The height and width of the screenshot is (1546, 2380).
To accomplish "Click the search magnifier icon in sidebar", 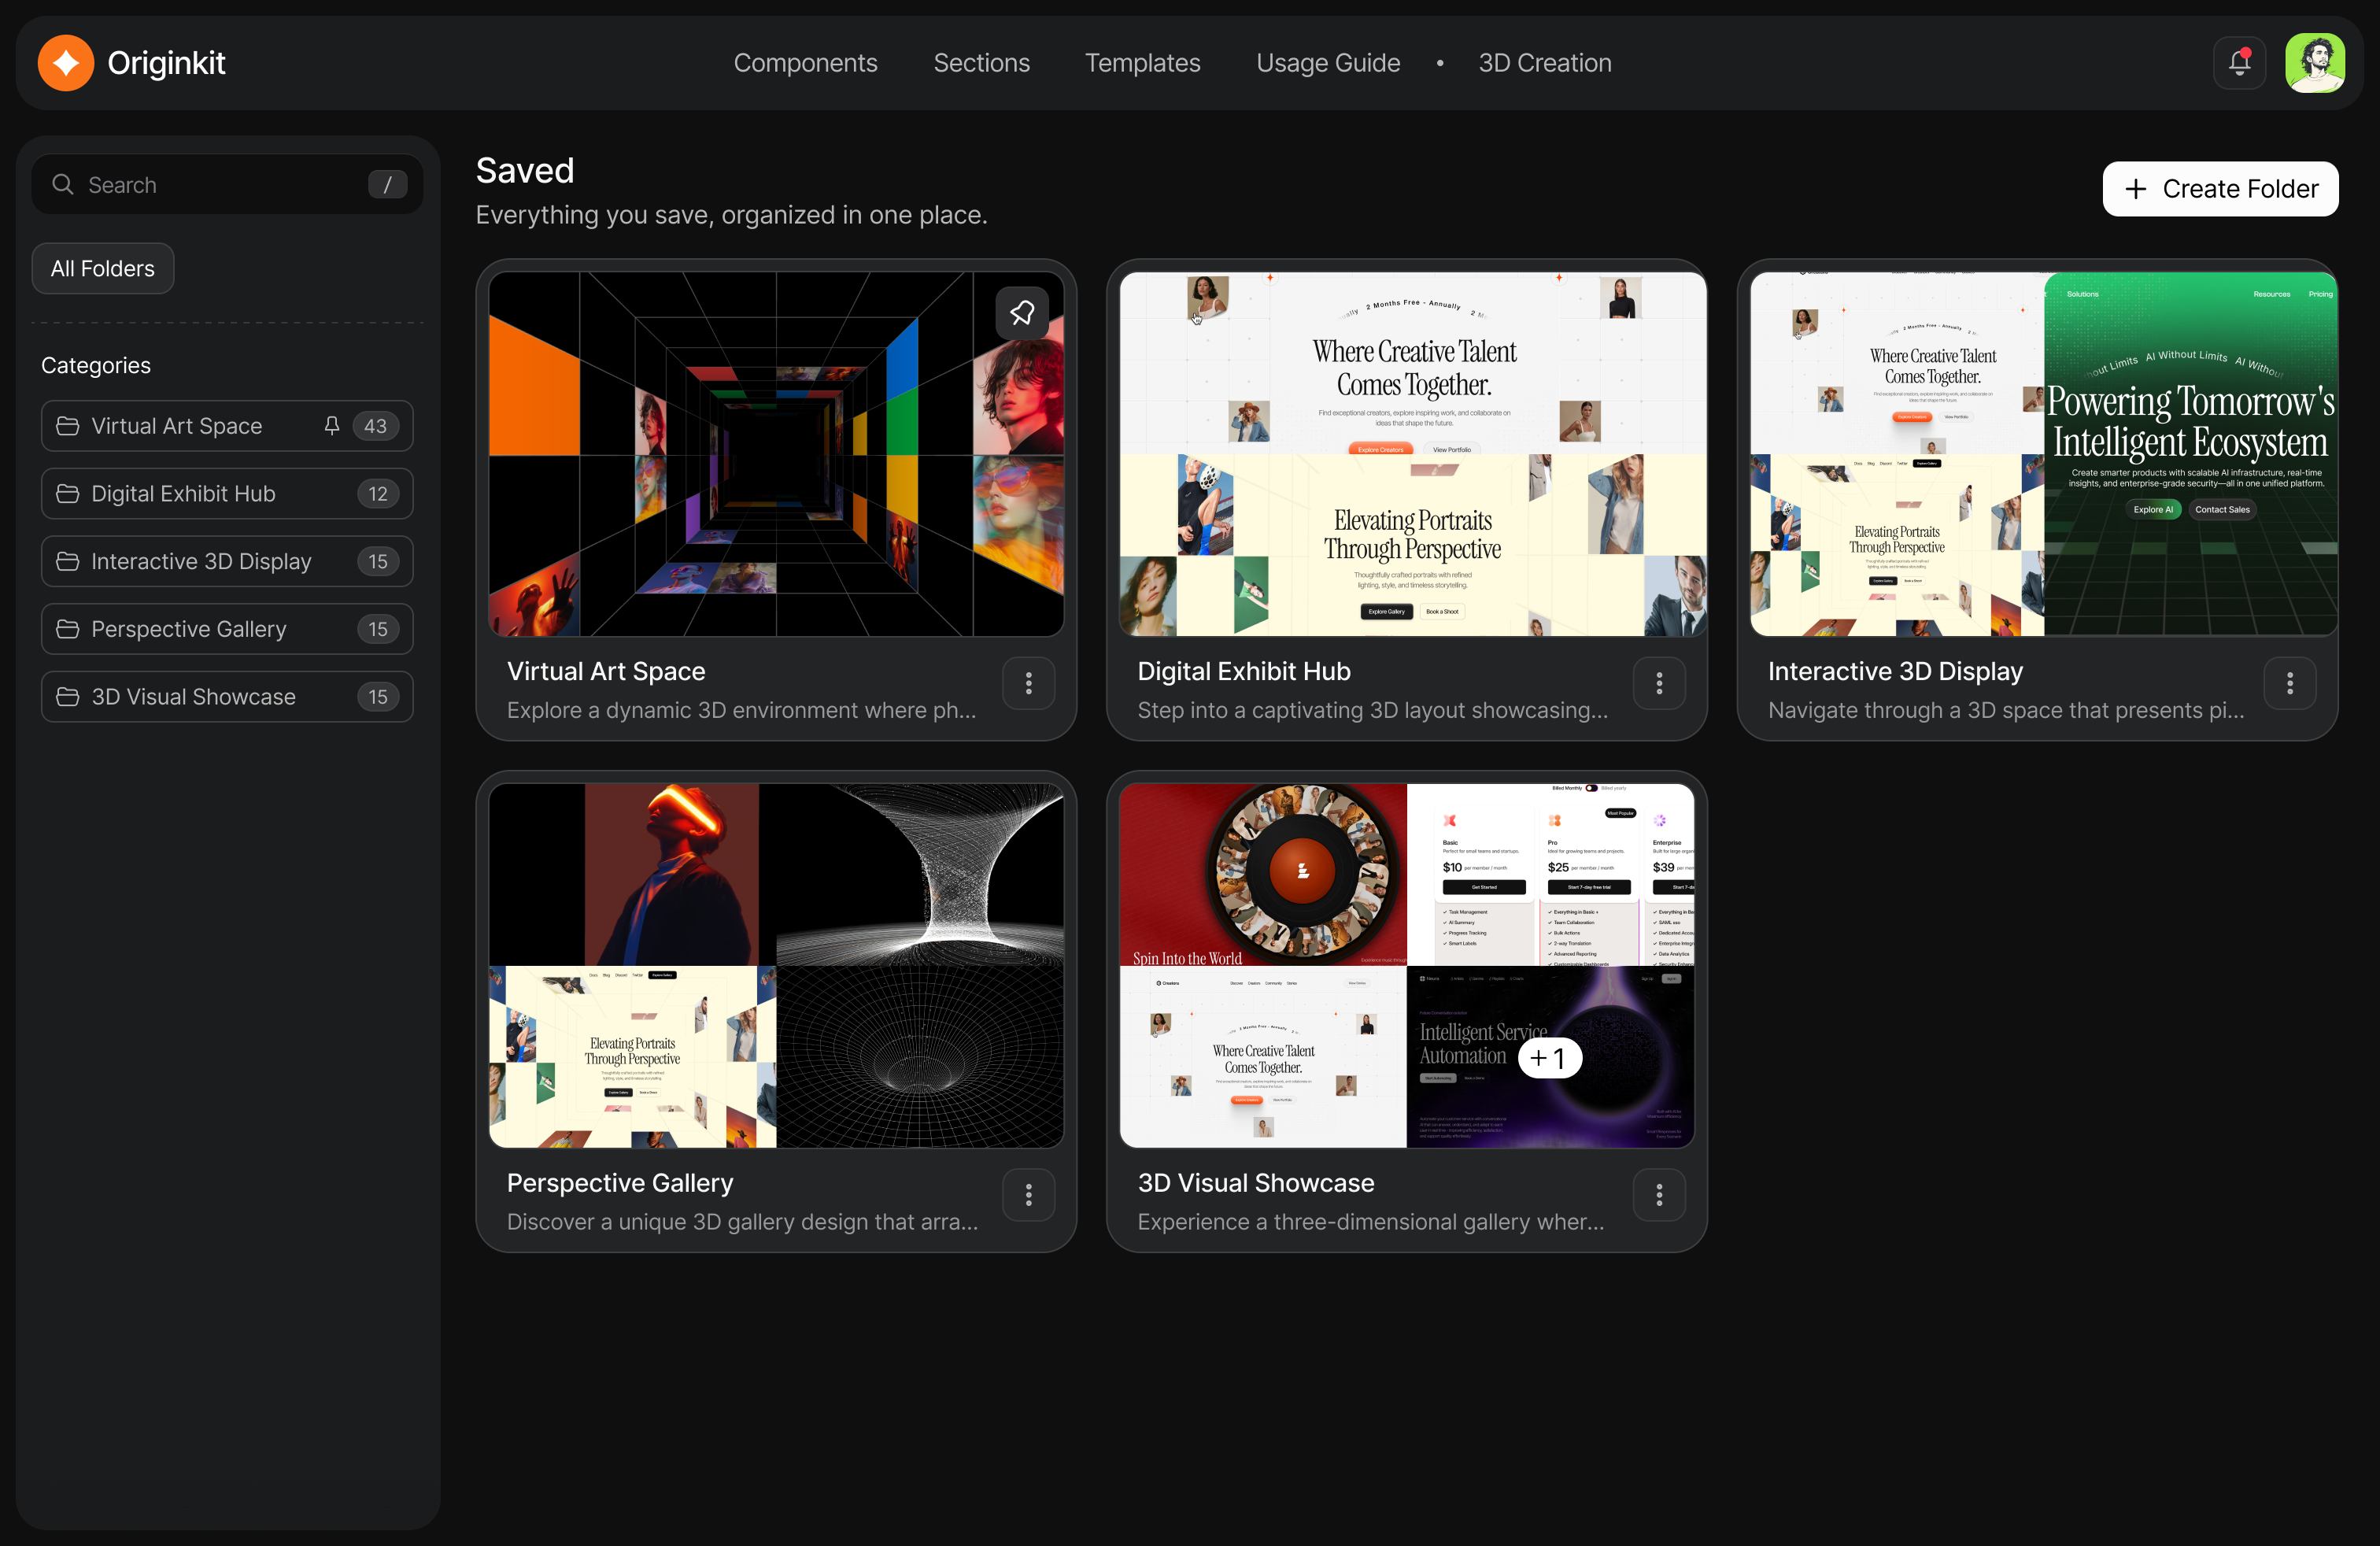I will point(63,184).
